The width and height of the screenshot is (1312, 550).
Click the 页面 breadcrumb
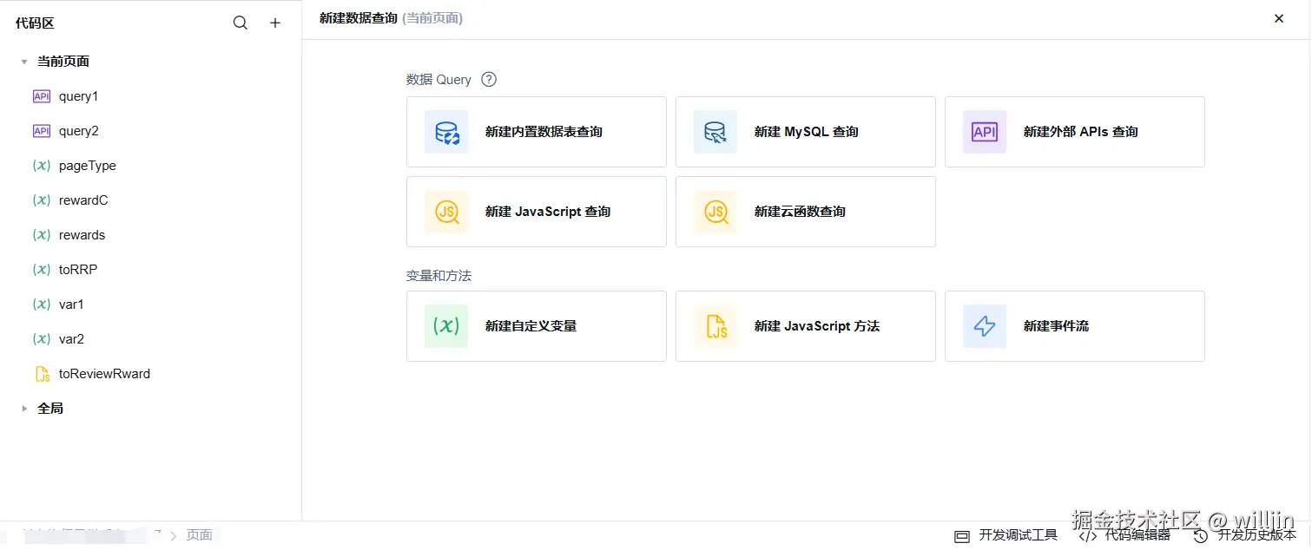pos(200,535)
